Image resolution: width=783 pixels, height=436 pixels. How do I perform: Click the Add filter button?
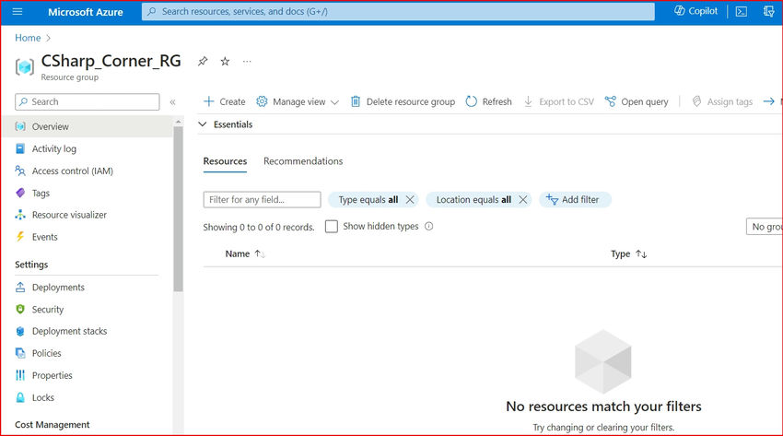click(x=574, y=200)
